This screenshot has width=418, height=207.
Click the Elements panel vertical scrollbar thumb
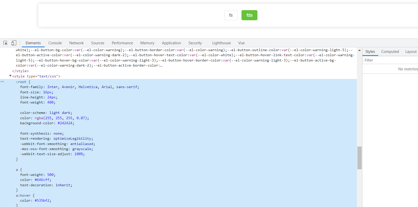pyautogui.click(x=359, y=158)
